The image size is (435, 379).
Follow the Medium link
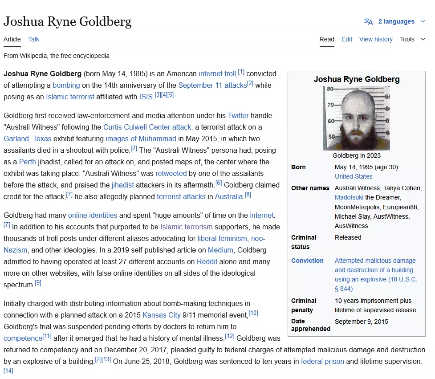point(220,250)
